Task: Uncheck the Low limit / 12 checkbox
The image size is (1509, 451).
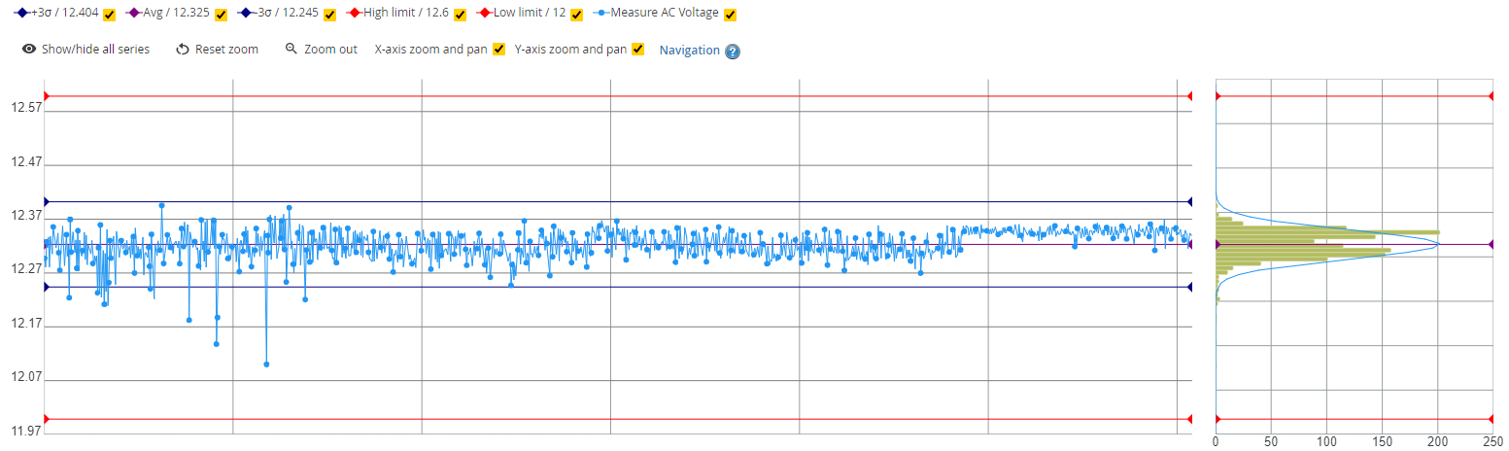Action: click(576, 15)
